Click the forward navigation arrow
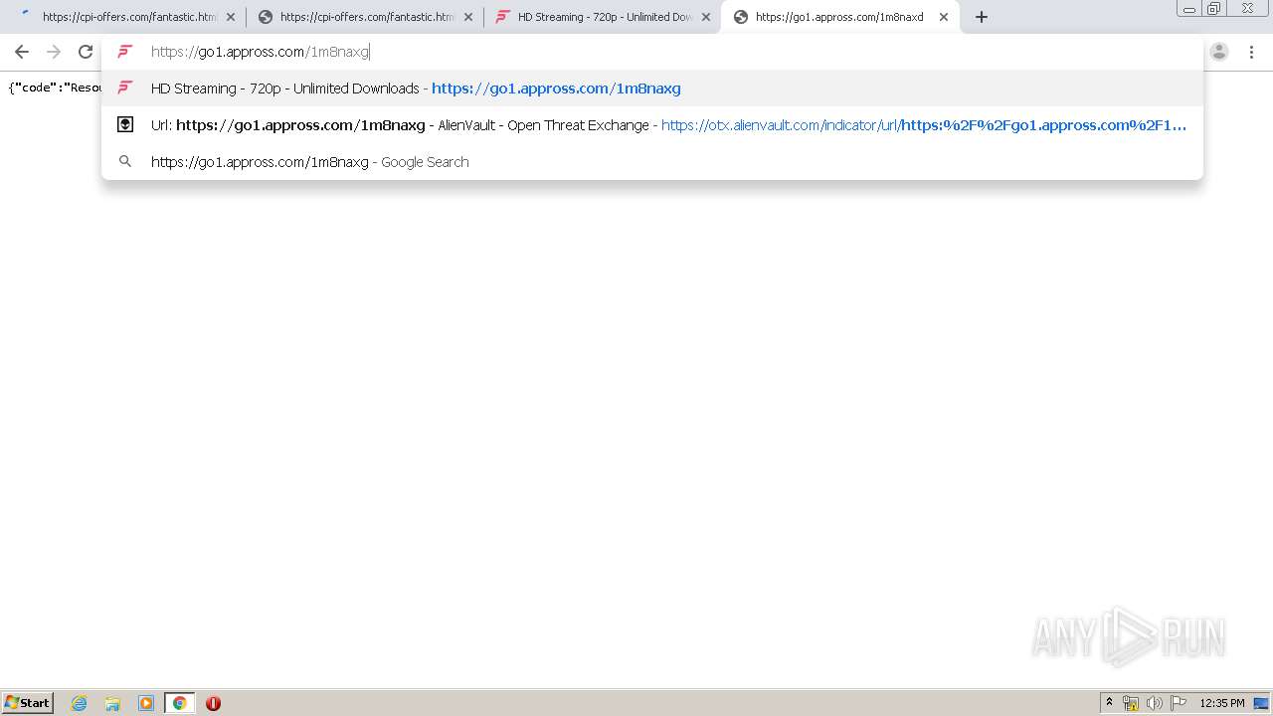The height and width of the screenshot is (716, 1273). [x=54, y=52]
